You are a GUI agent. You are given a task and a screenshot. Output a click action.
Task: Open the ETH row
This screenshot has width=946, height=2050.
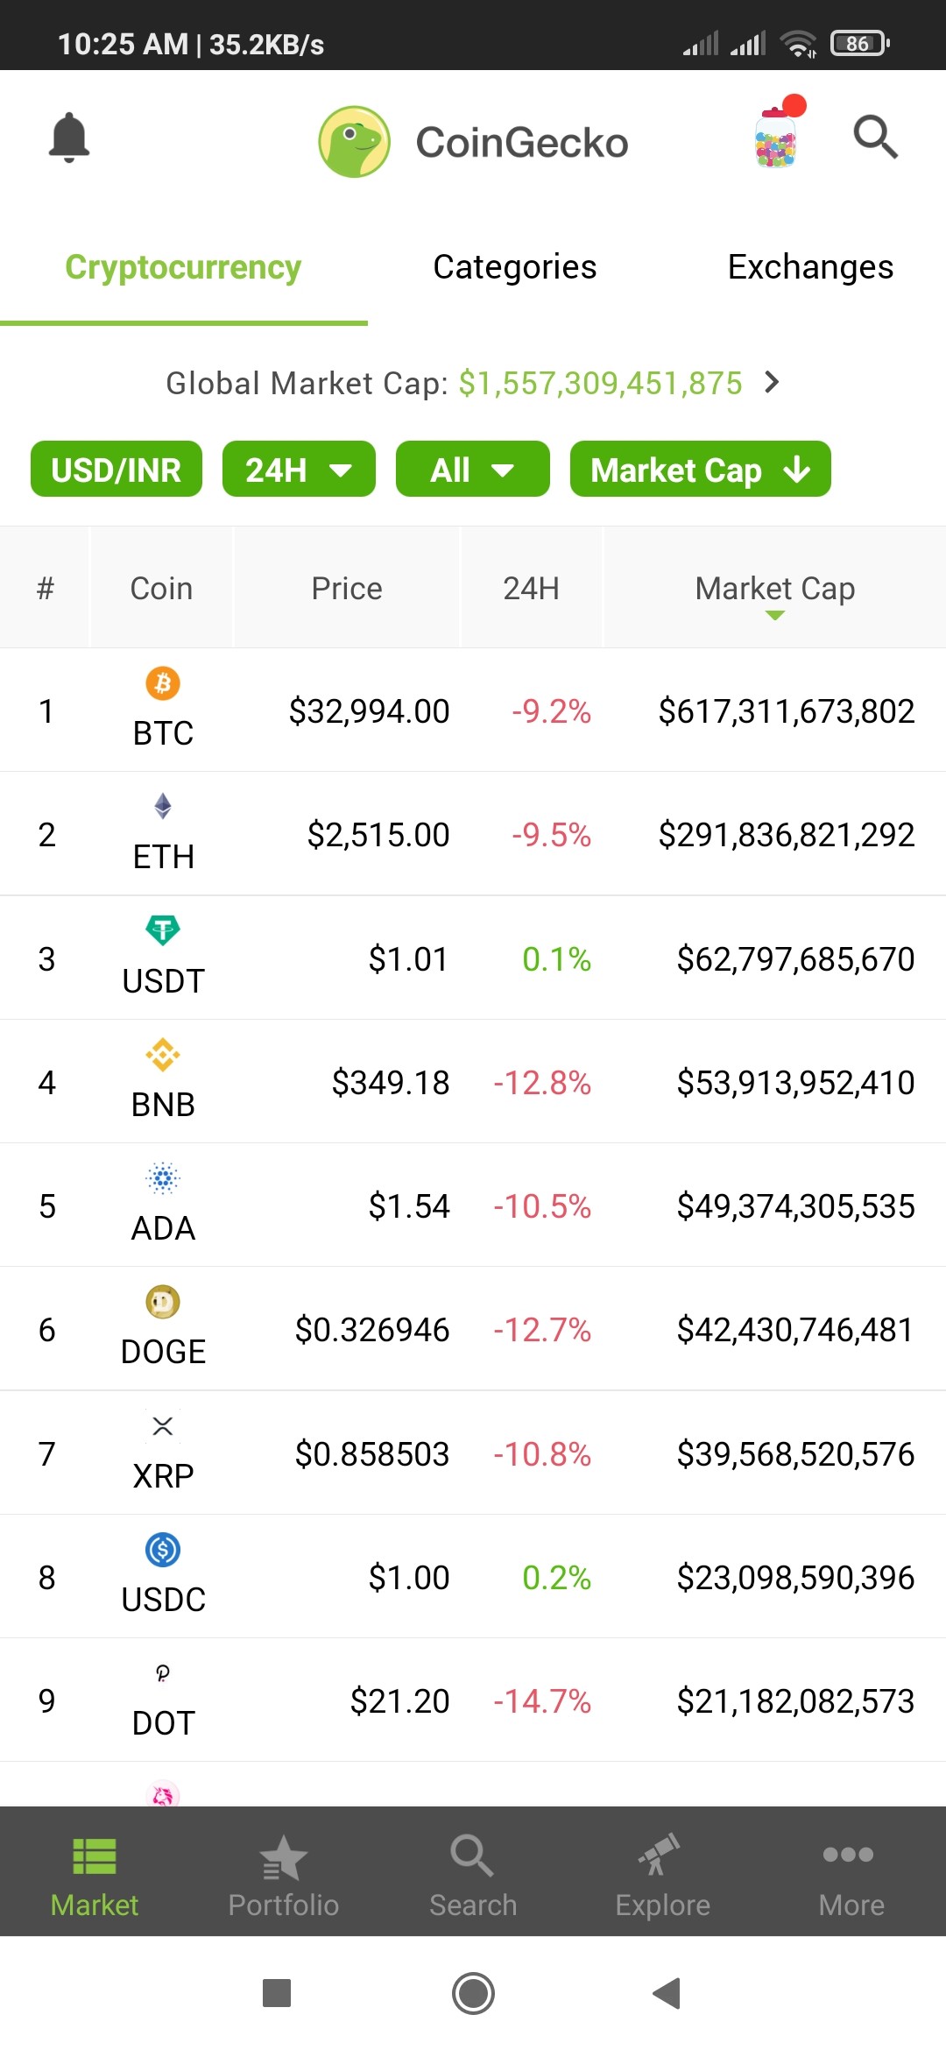473,834
